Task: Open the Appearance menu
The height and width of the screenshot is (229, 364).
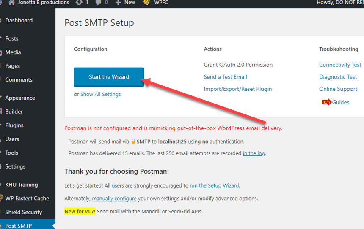Action: coord(20,98)
